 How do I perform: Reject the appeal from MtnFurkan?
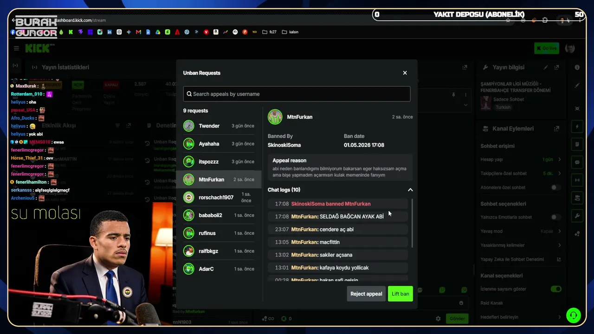(366, 294)
